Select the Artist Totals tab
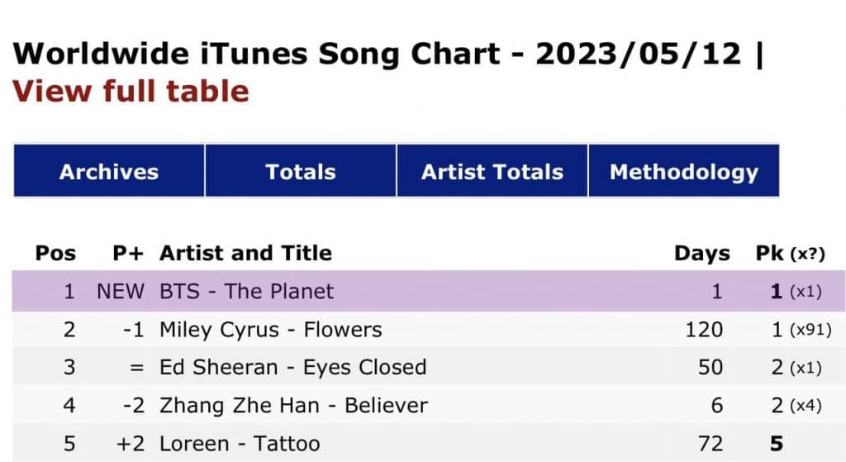The height and width of the screenshot is (462, 846). 492,172
